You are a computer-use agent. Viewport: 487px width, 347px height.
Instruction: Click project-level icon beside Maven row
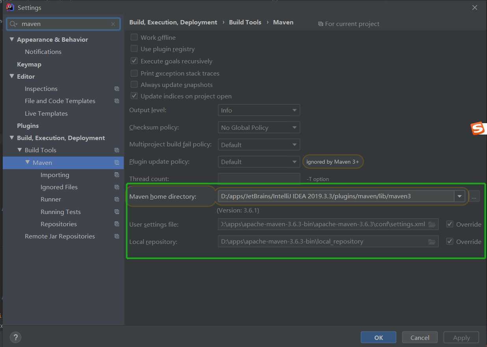117,162
